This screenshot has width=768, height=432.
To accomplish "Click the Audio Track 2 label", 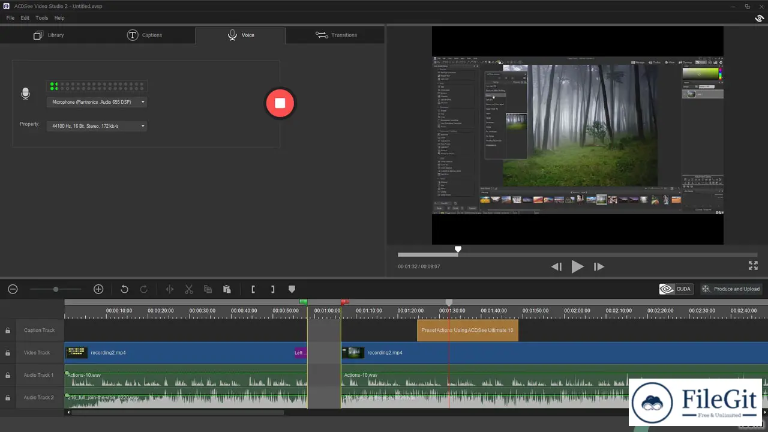I will pyautogui.click(x=39, y=398).
